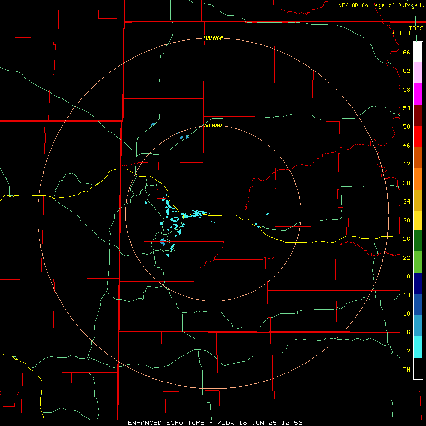Screen dimensions: 426x426
Task: Click the cyan legend color block
Action: 418,347
